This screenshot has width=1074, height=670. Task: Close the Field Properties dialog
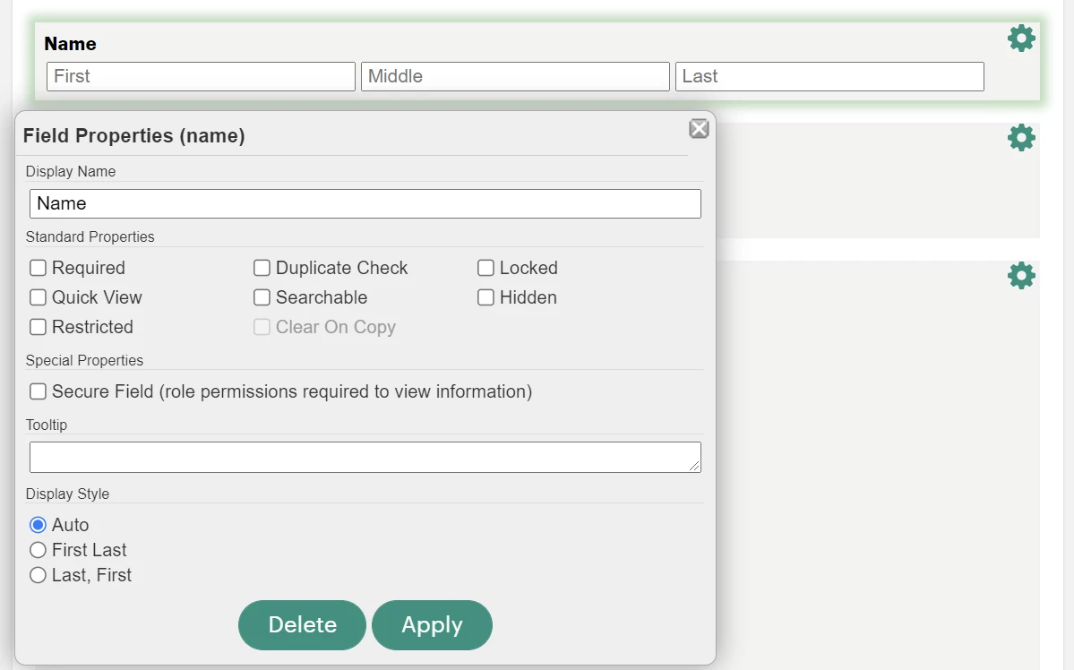coord(699,129)
